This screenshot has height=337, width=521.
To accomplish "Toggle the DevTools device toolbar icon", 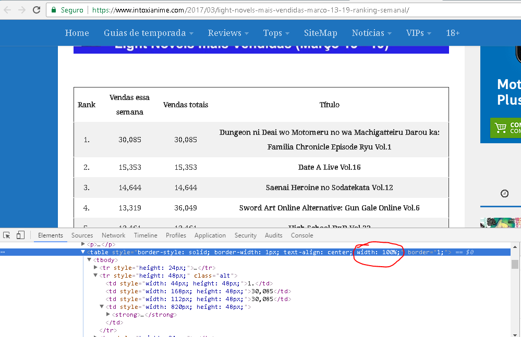I will point(20,235).
